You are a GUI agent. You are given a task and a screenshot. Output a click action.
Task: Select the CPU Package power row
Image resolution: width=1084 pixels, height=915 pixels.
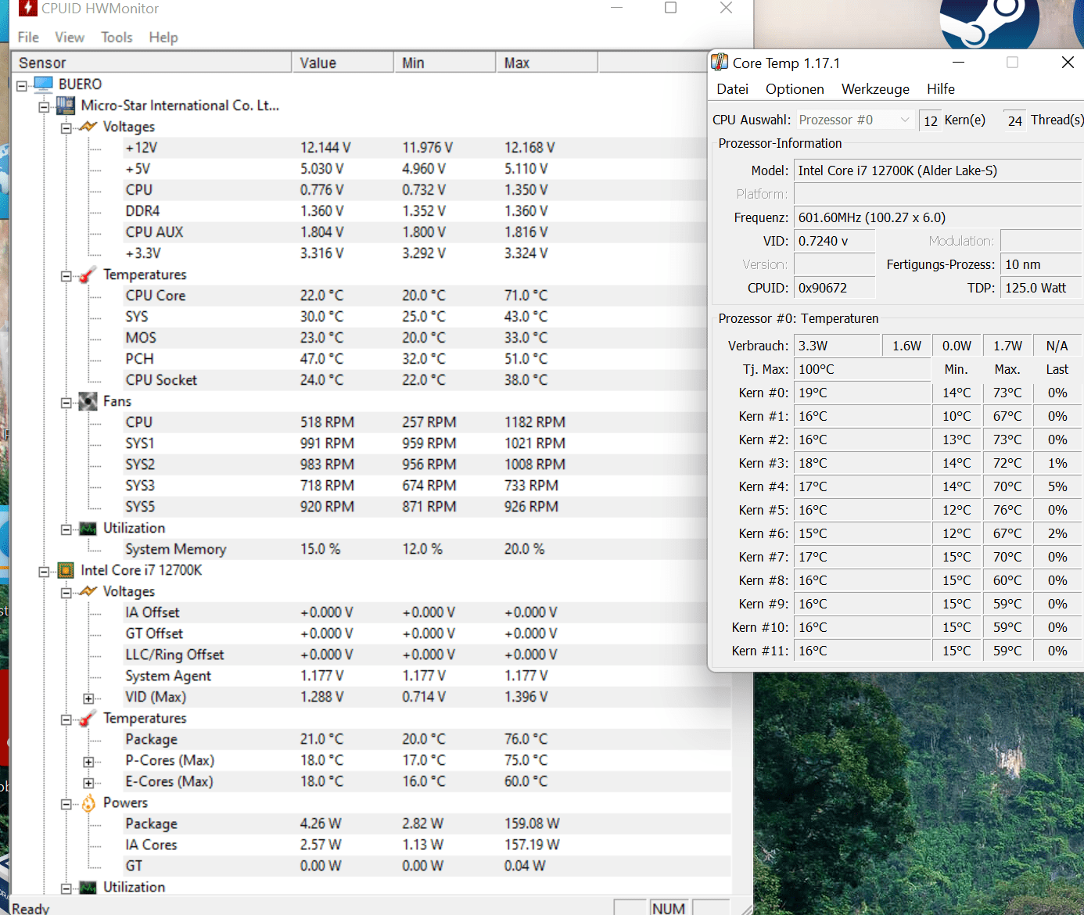(x=426, y=823)
